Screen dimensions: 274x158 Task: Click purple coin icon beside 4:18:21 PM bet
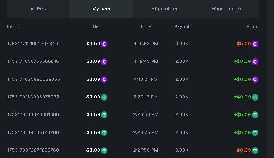(104, 79)
